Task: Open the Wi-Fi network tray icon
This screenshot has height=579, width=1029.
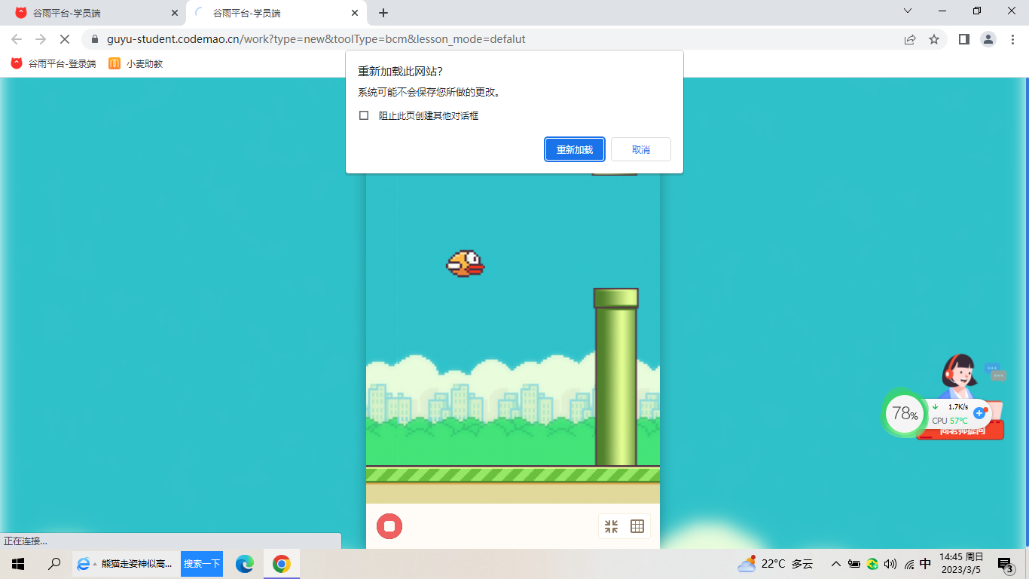Action: 908,564
